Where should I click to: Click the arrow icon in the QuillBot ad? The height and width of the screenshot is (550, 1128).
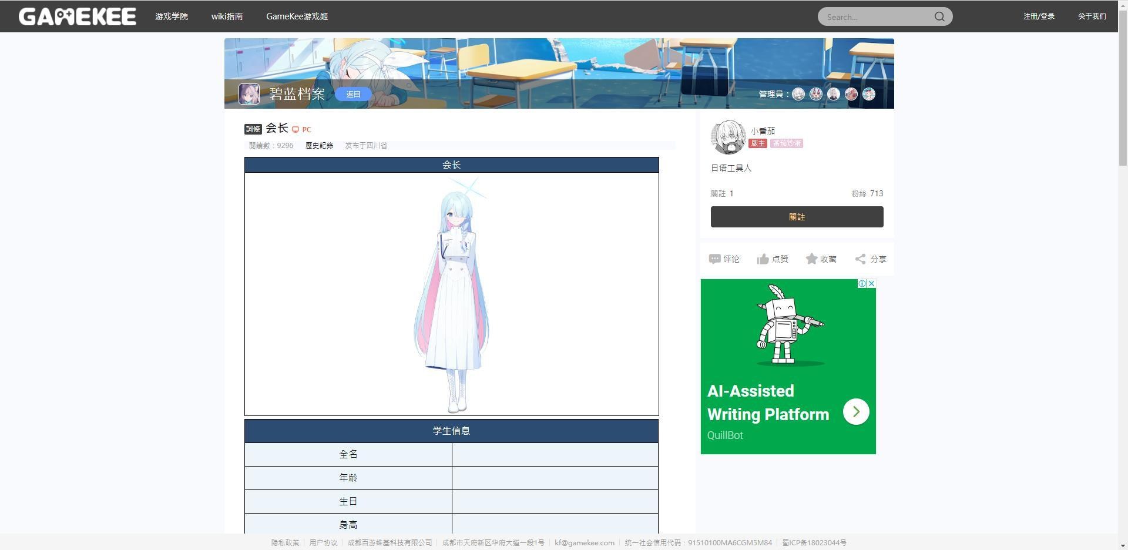(856, 411)
